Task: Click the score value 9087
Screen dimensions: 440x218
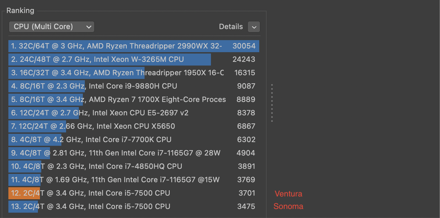Action: click(x=246, y=86)
